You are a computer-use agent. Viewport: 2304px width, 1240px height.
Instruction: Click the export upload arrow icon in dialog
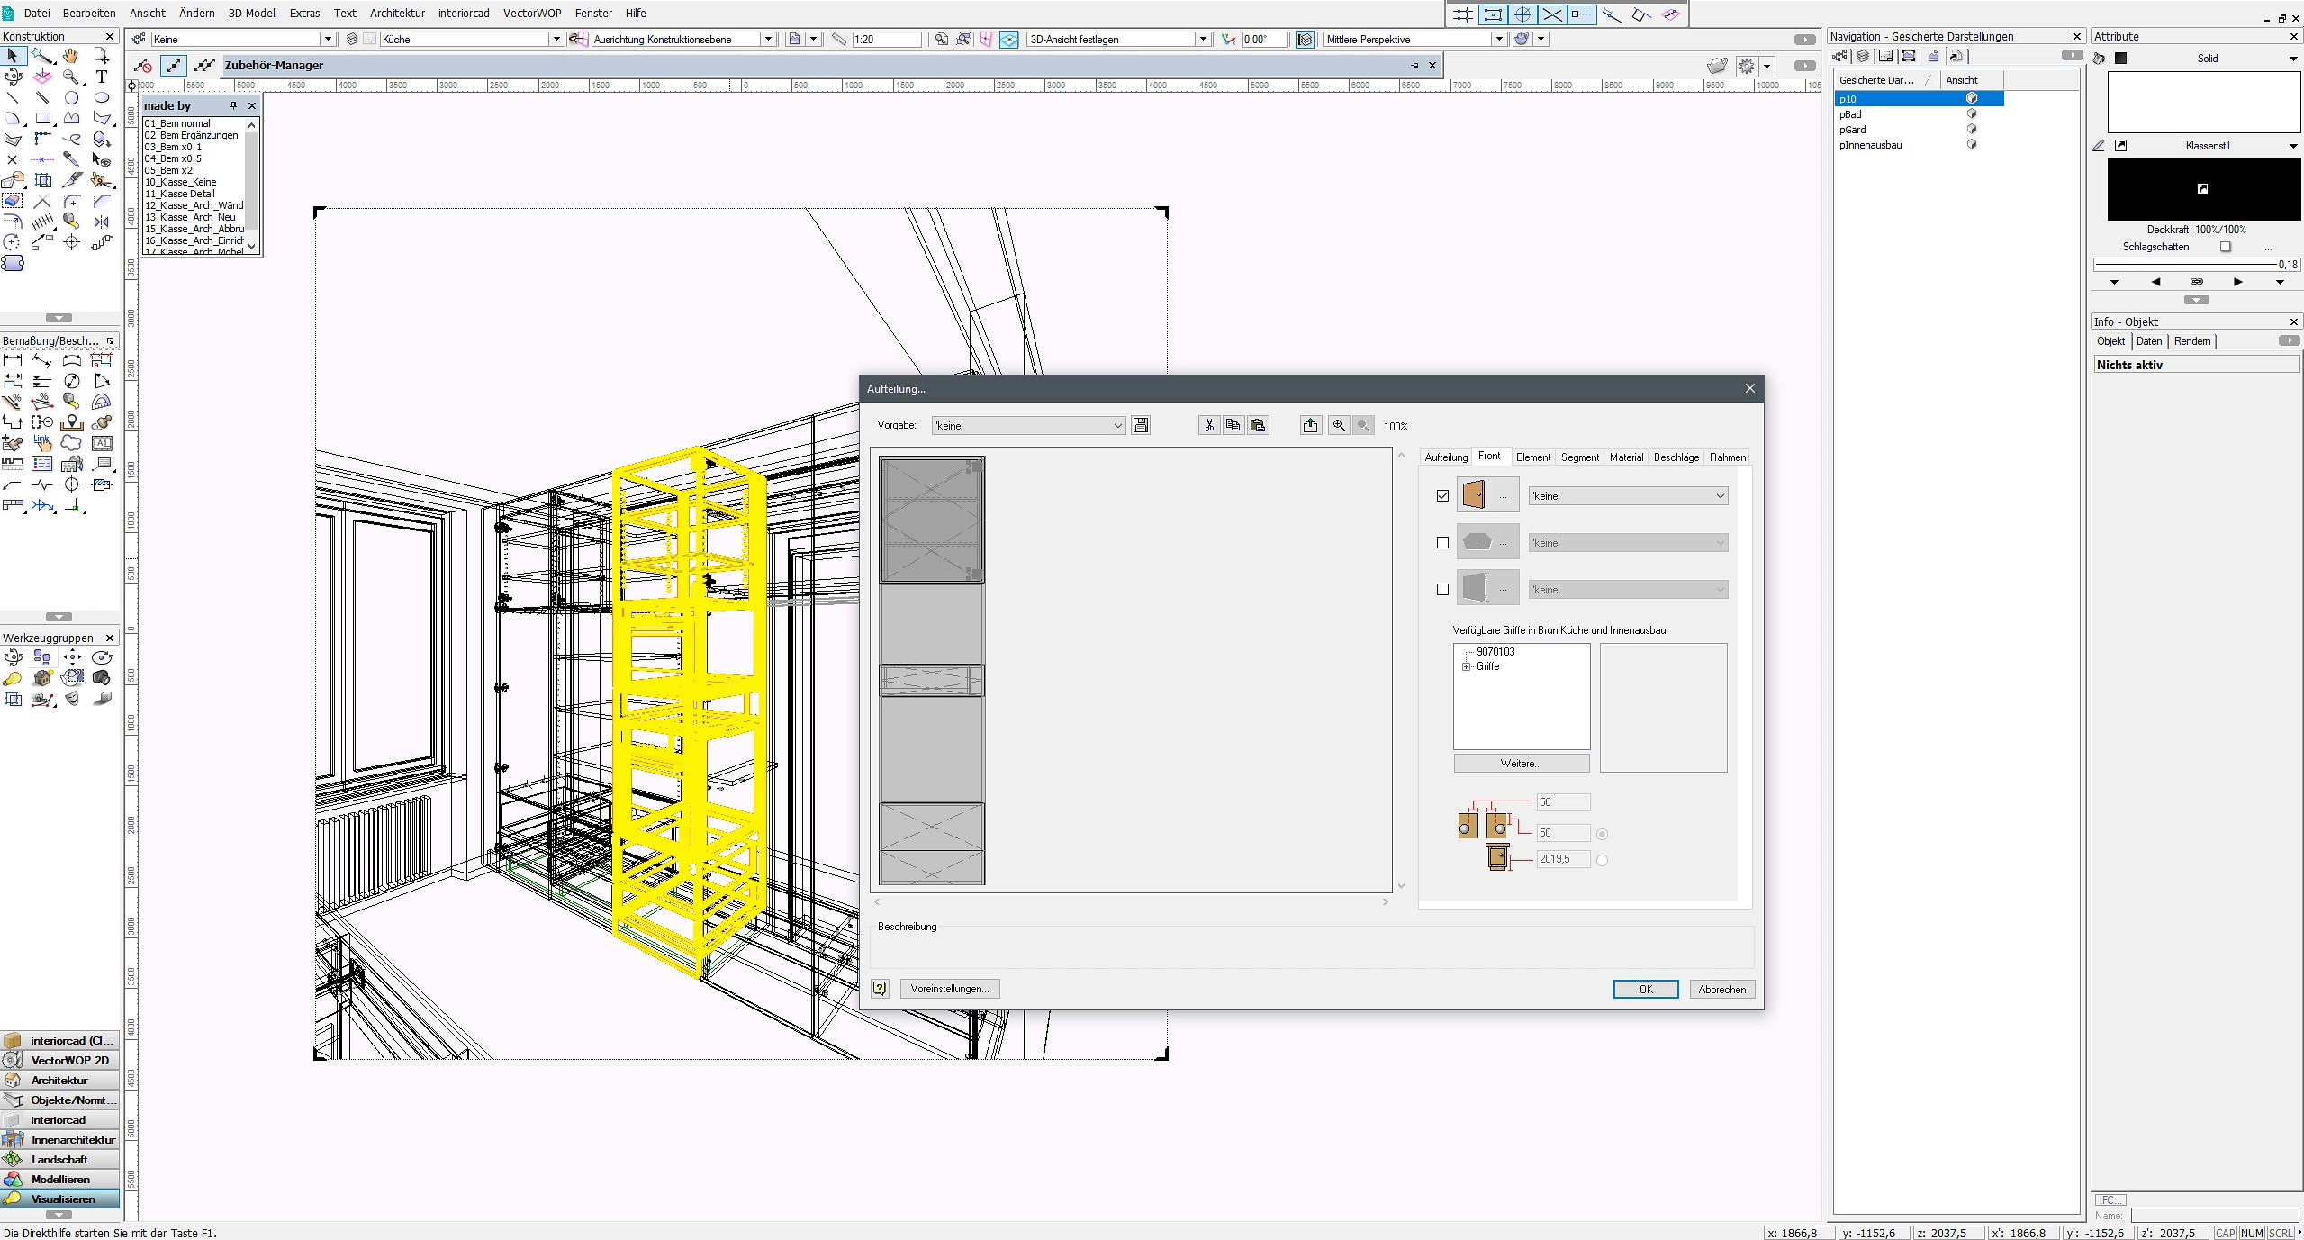tap(1310, 425)
